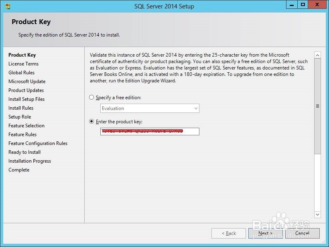Select the 'Enter the product key' radio button
Viewport: 329px width, 247px height.
coord(91,122)
